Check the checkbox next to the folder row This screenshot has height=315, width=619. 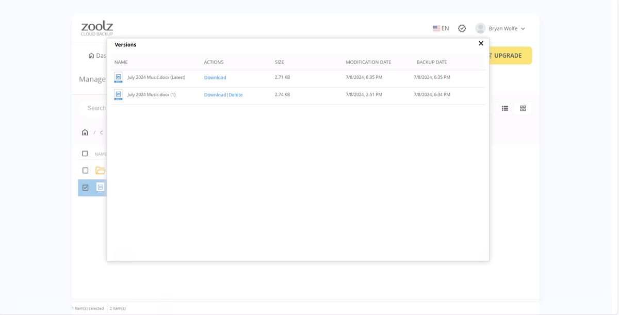85,170
